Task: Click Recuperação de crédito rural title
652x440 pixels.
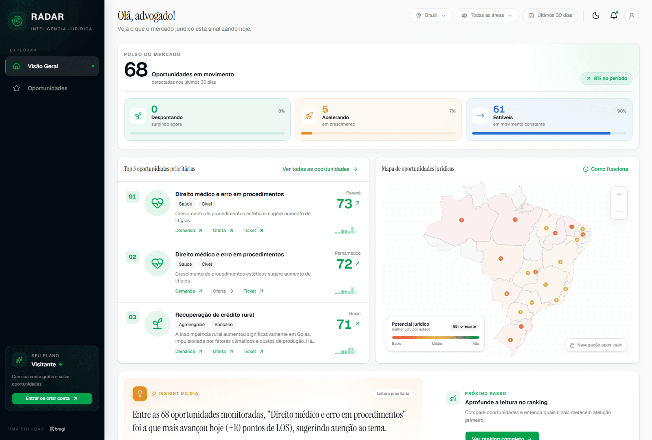Action: coord(215,315)
